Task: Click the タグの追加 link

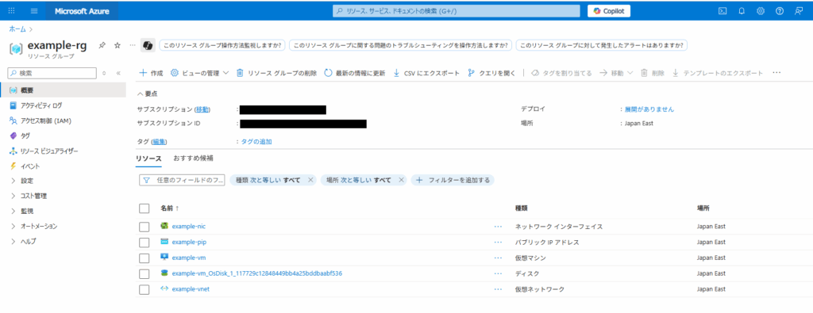Action: pos(256,141)
